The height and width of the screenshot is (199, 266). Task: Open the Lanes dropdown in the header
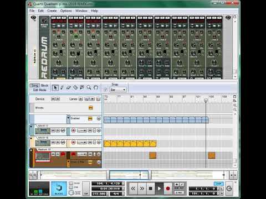[89, 99]
